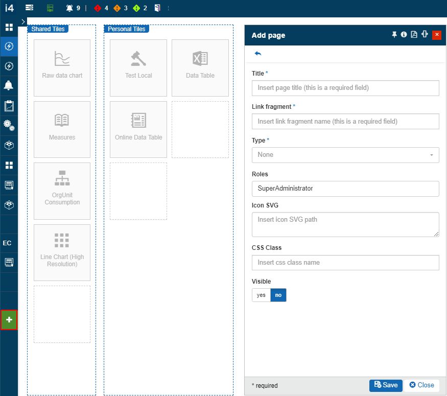The width and height of the screenshot is (447, 396).
Task: Toggle panel width with the resize icon
Action: [425, 35]
